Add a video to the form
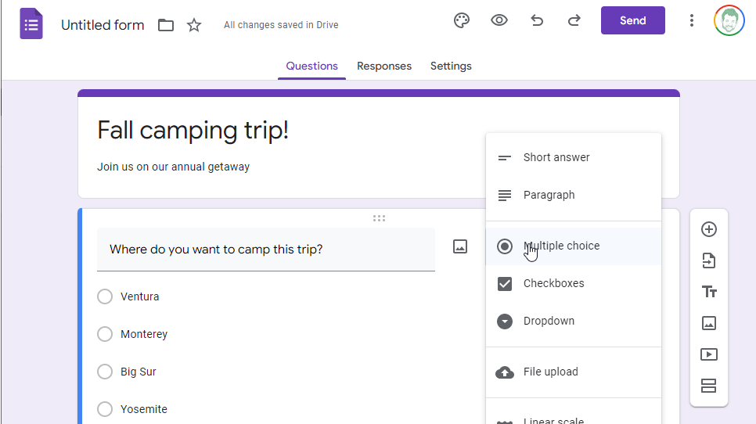The width and height of the screenshot is (756, 424). click(709, 354)
